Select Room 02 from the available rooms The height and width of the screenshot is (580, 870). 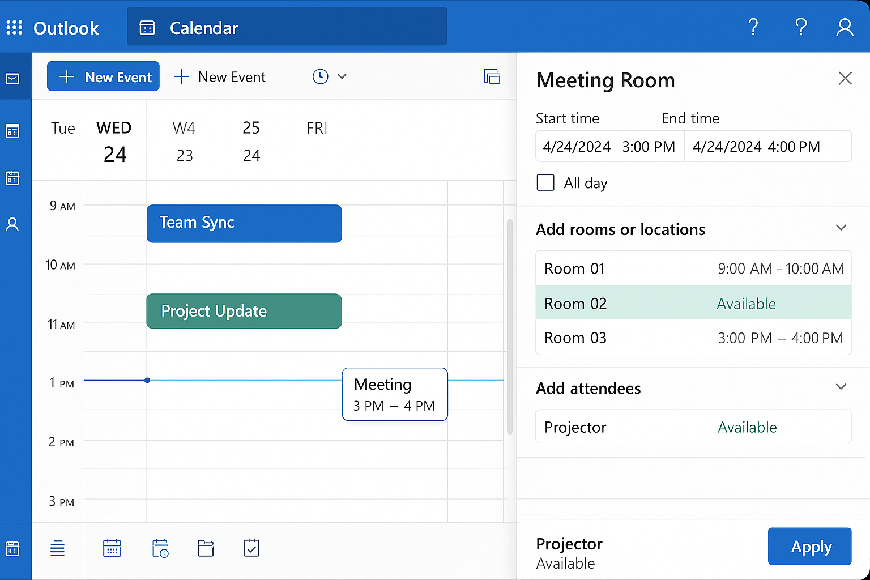pos(693,302)
